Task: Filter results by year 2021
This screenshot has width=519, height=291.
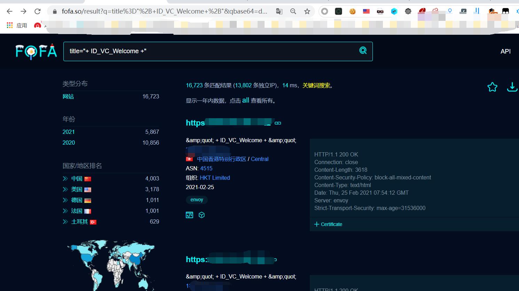Action: [x=69, y=132]
